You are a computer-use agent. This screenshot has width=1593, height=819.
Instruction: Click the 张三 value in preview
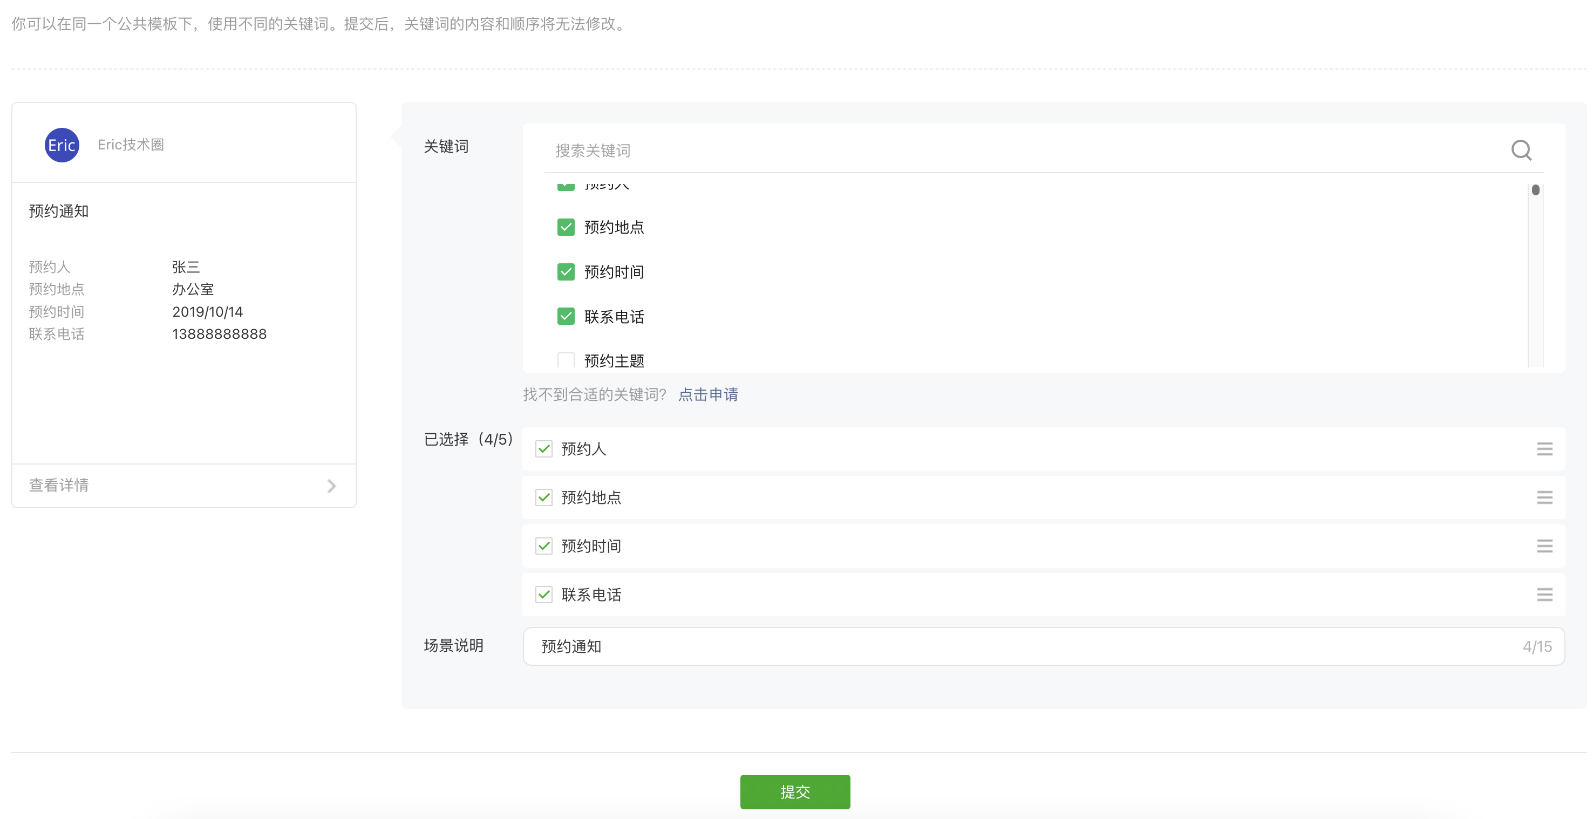pos(186,267)
